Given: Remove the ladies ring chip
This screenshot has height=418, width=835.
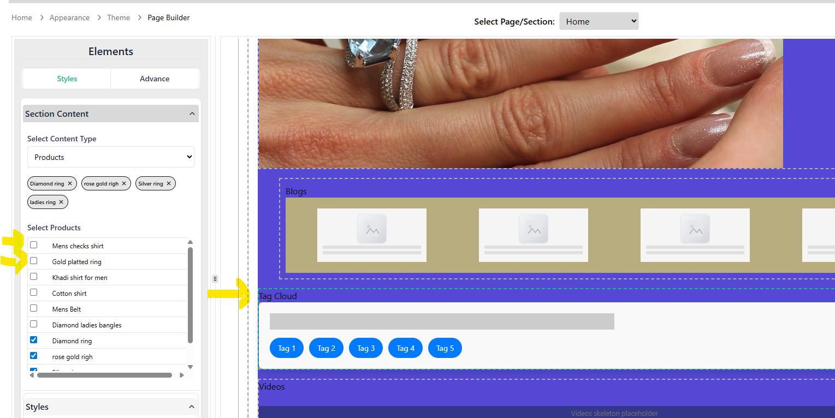Looking at the screenshot, I should (x=61, y=202).
